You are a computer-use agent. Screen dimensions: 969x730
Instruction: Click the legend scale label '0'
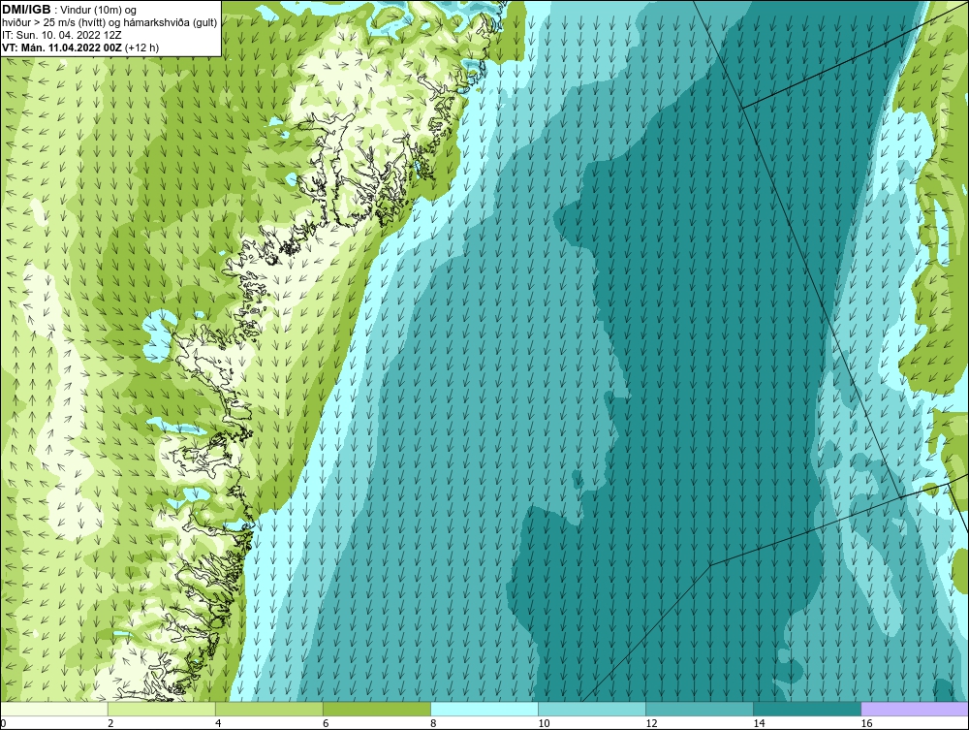click(3, 723)
